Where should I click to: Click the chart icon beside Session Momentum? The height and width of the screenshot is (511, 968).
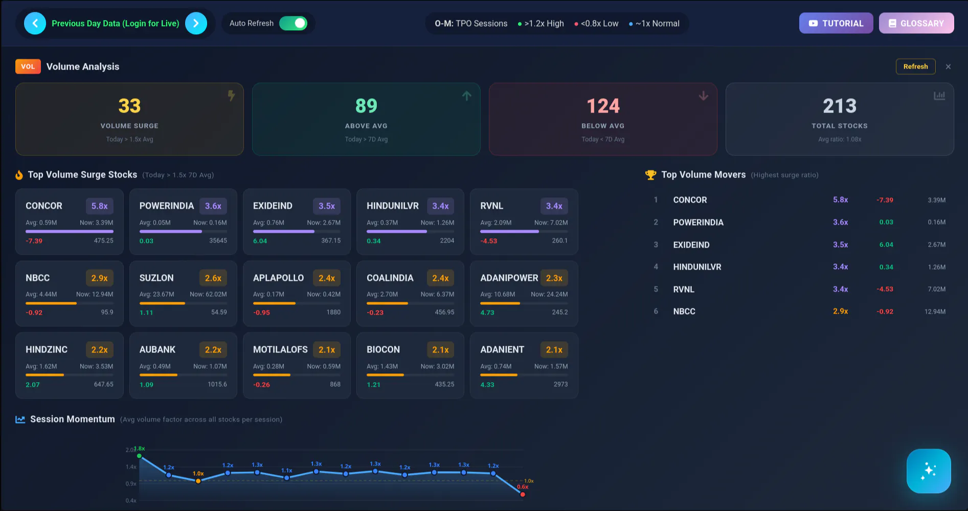coord(20,419)
